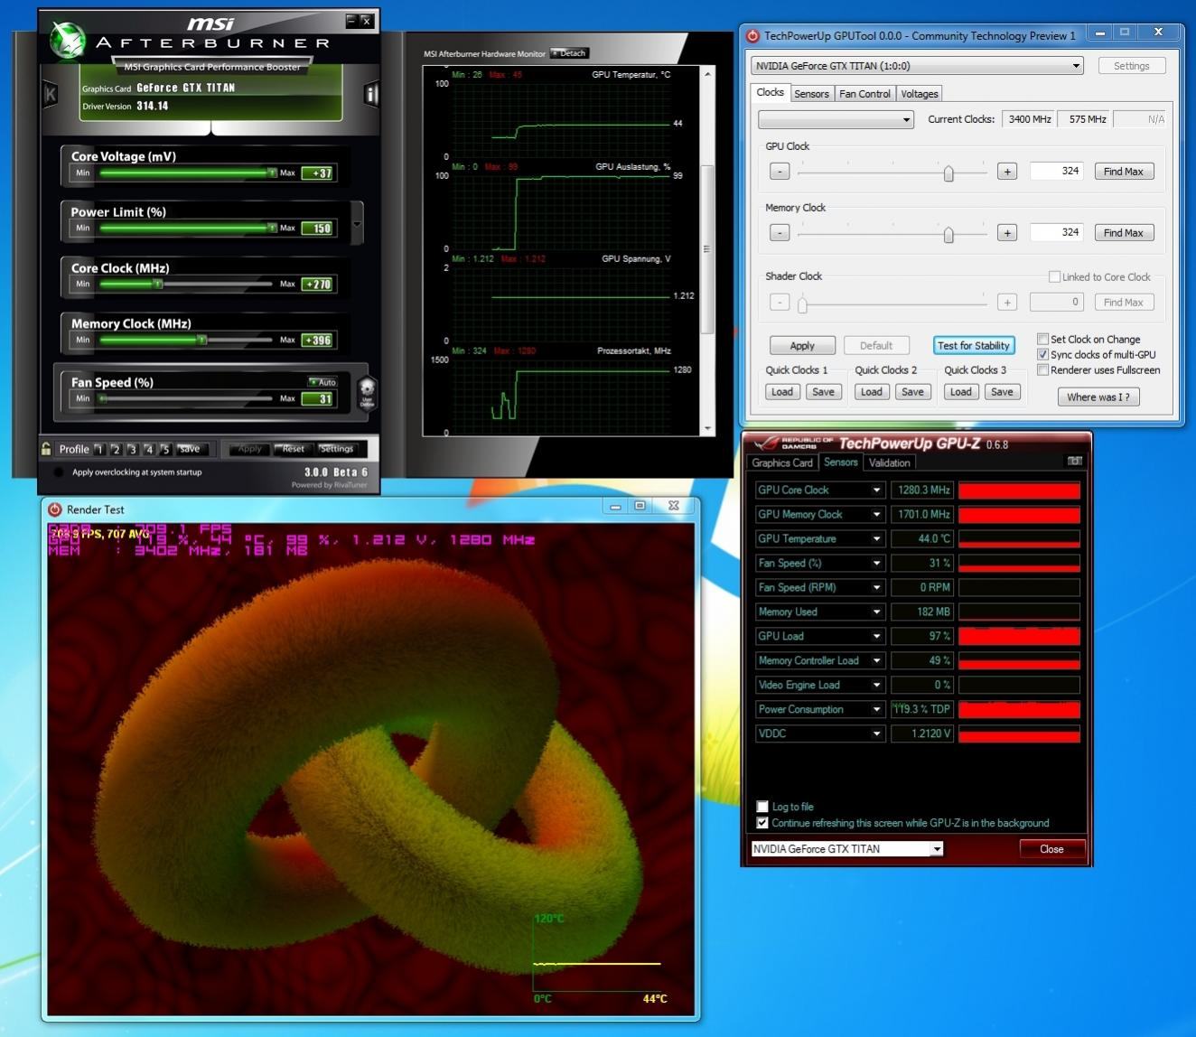
Task: Select profile slot 3 in Afterburner
Action: point(132,449)
